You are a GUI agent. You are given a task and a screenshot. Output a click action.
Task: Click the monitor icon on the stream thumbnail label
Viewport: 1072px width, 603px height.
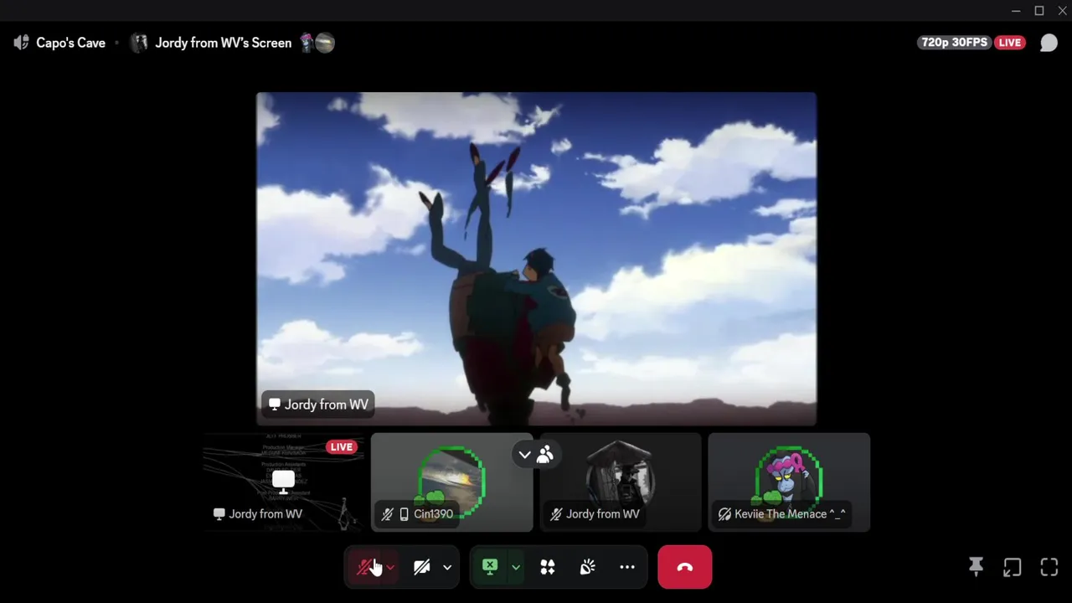(219, 514)
